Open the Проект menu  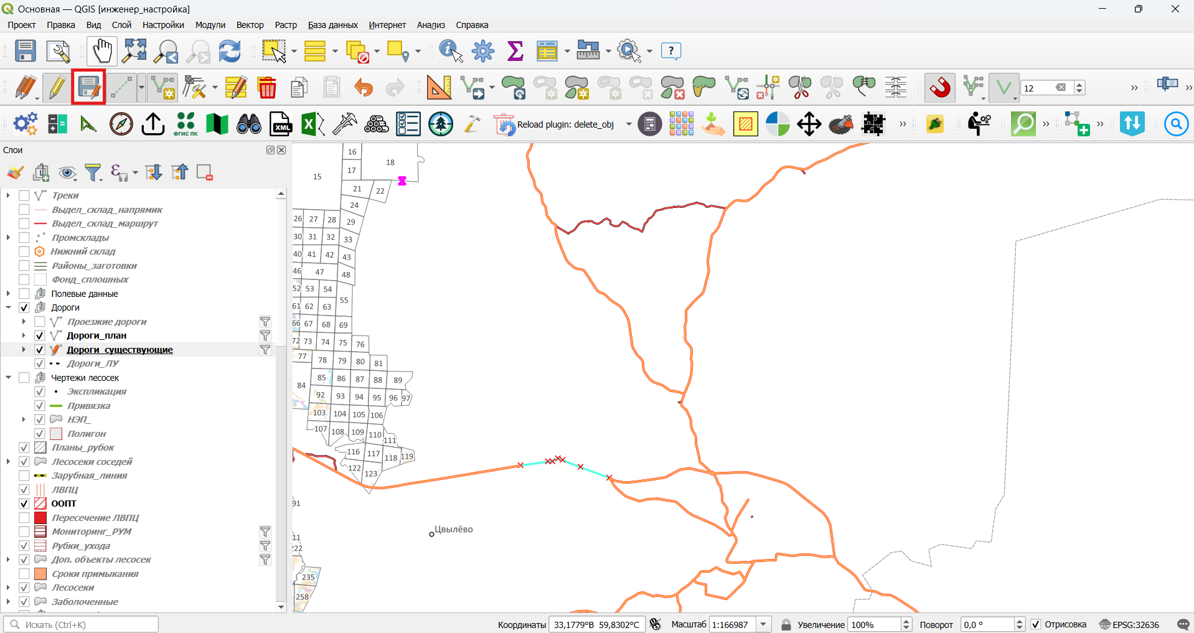click(x=22, y=25)
